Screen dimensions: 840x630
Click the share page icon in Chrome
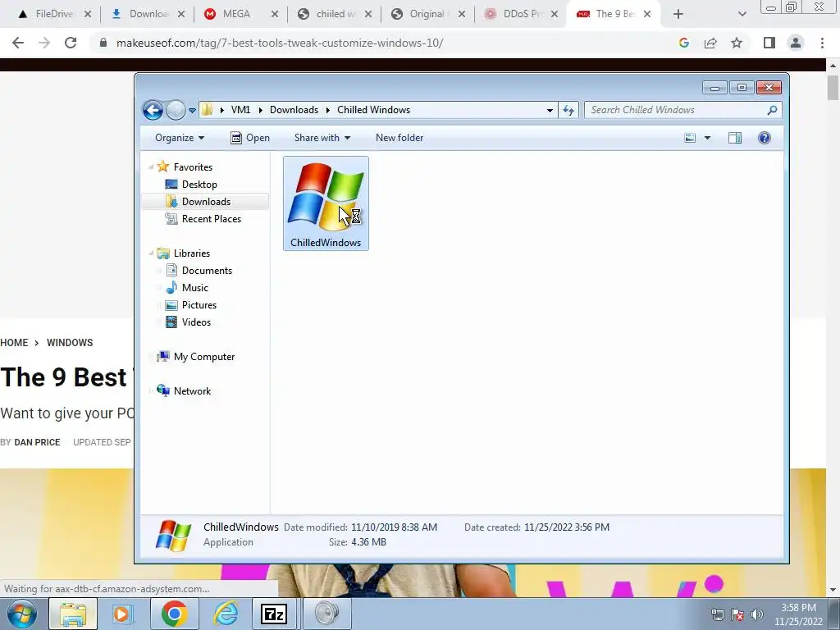(710, 43)
